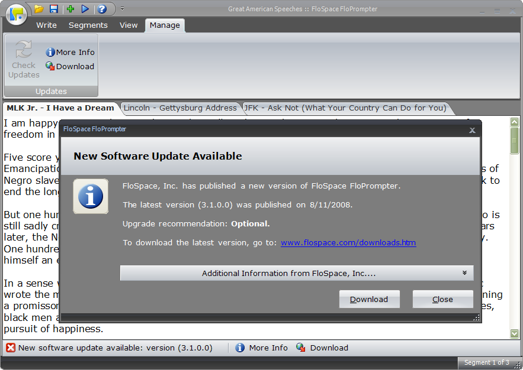Click the dialog's resize grip corner

pos(476,318)
